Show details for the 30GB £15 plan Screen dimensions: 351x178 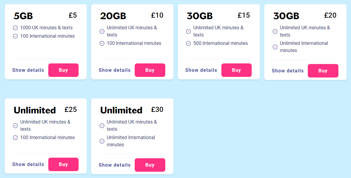point(201,70)
